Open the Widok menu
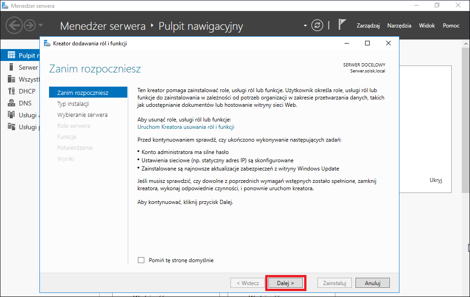 [427, 26]
